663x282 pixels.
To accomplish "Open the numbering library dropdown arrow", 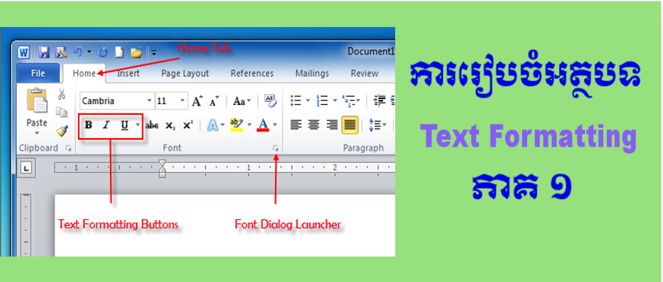I will (335, 101).
